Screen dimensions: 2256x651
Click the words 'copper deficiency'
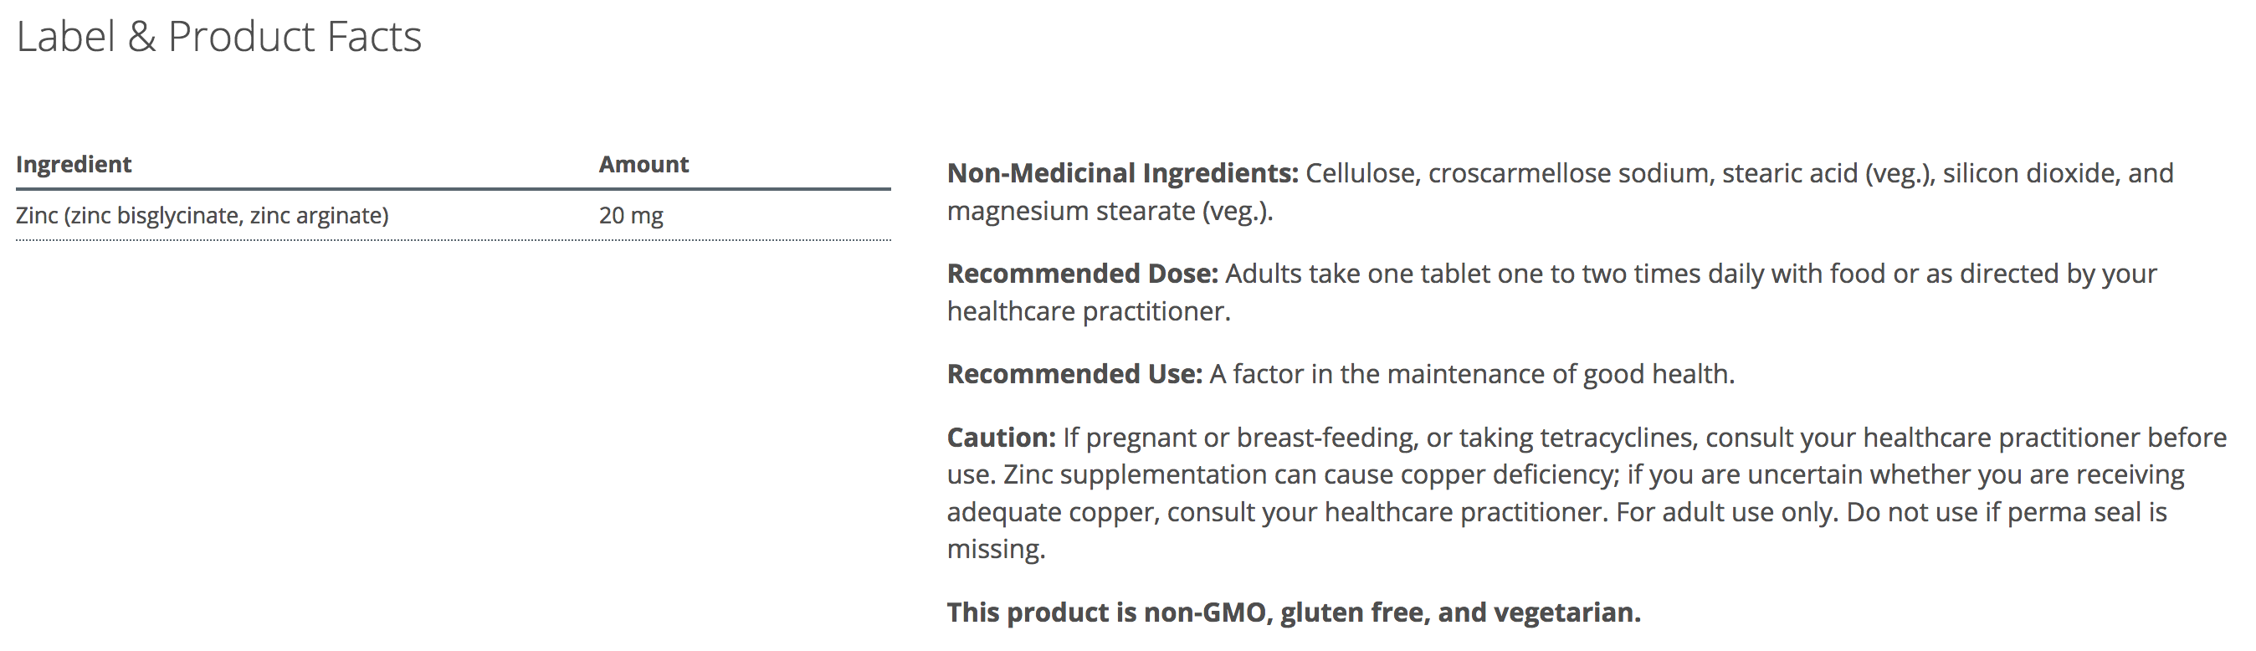click(x=1507, y=475)
